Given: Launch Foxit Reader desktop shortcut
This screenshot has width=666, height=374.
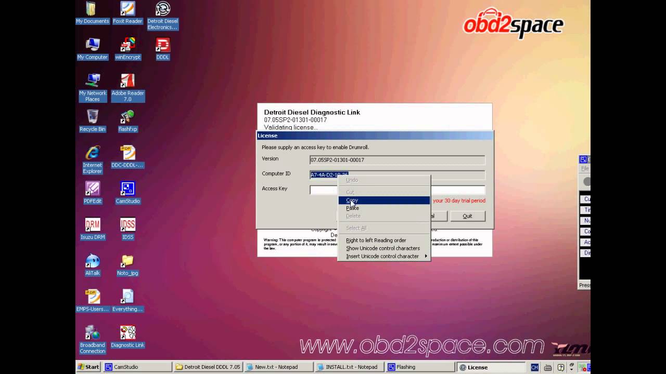Looking at the screenshot, I should tap(127, 13).
